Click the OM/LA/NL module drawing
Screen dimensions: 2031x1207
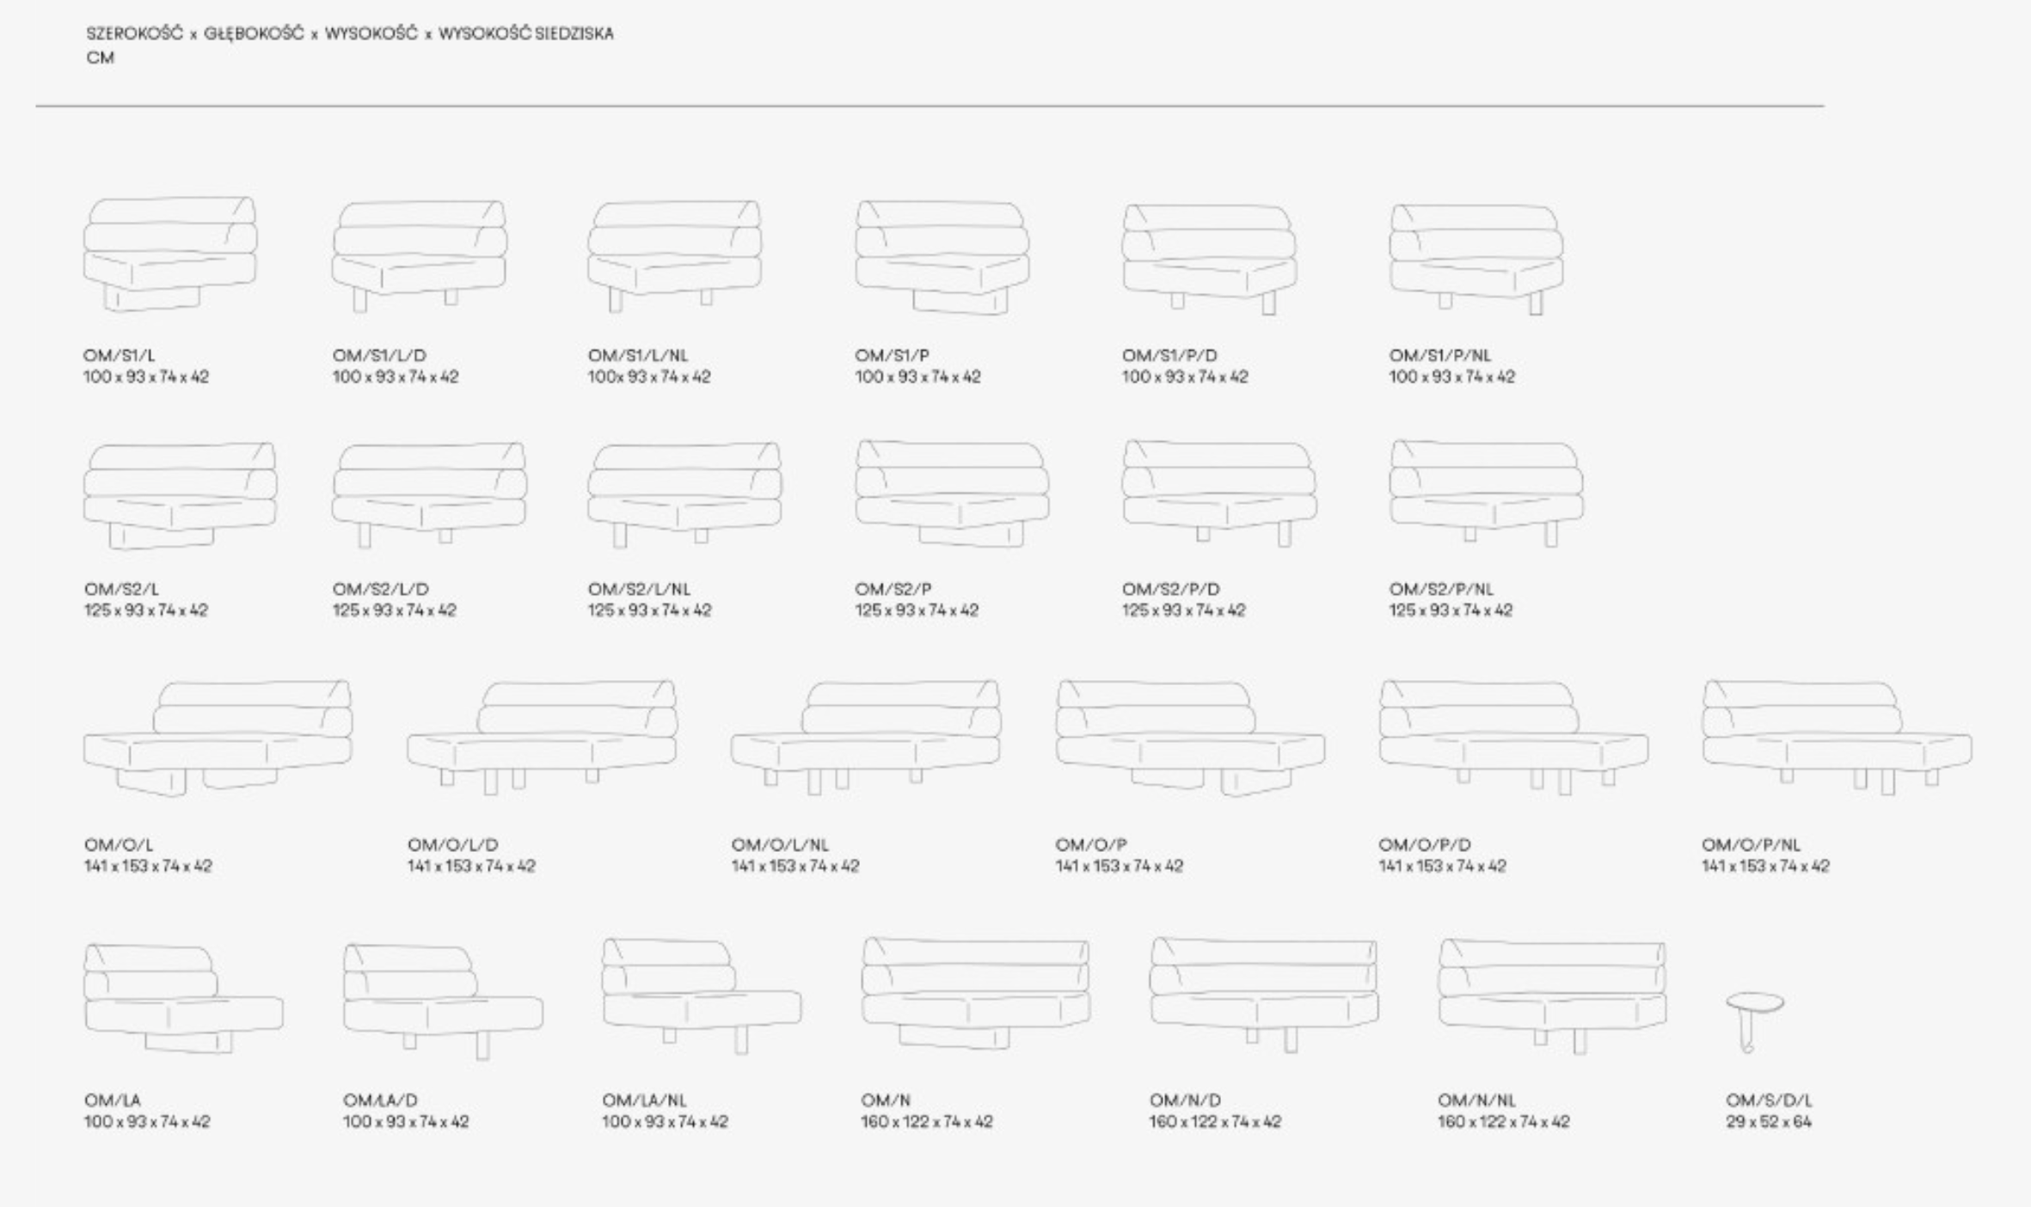(x=703, y=996)
